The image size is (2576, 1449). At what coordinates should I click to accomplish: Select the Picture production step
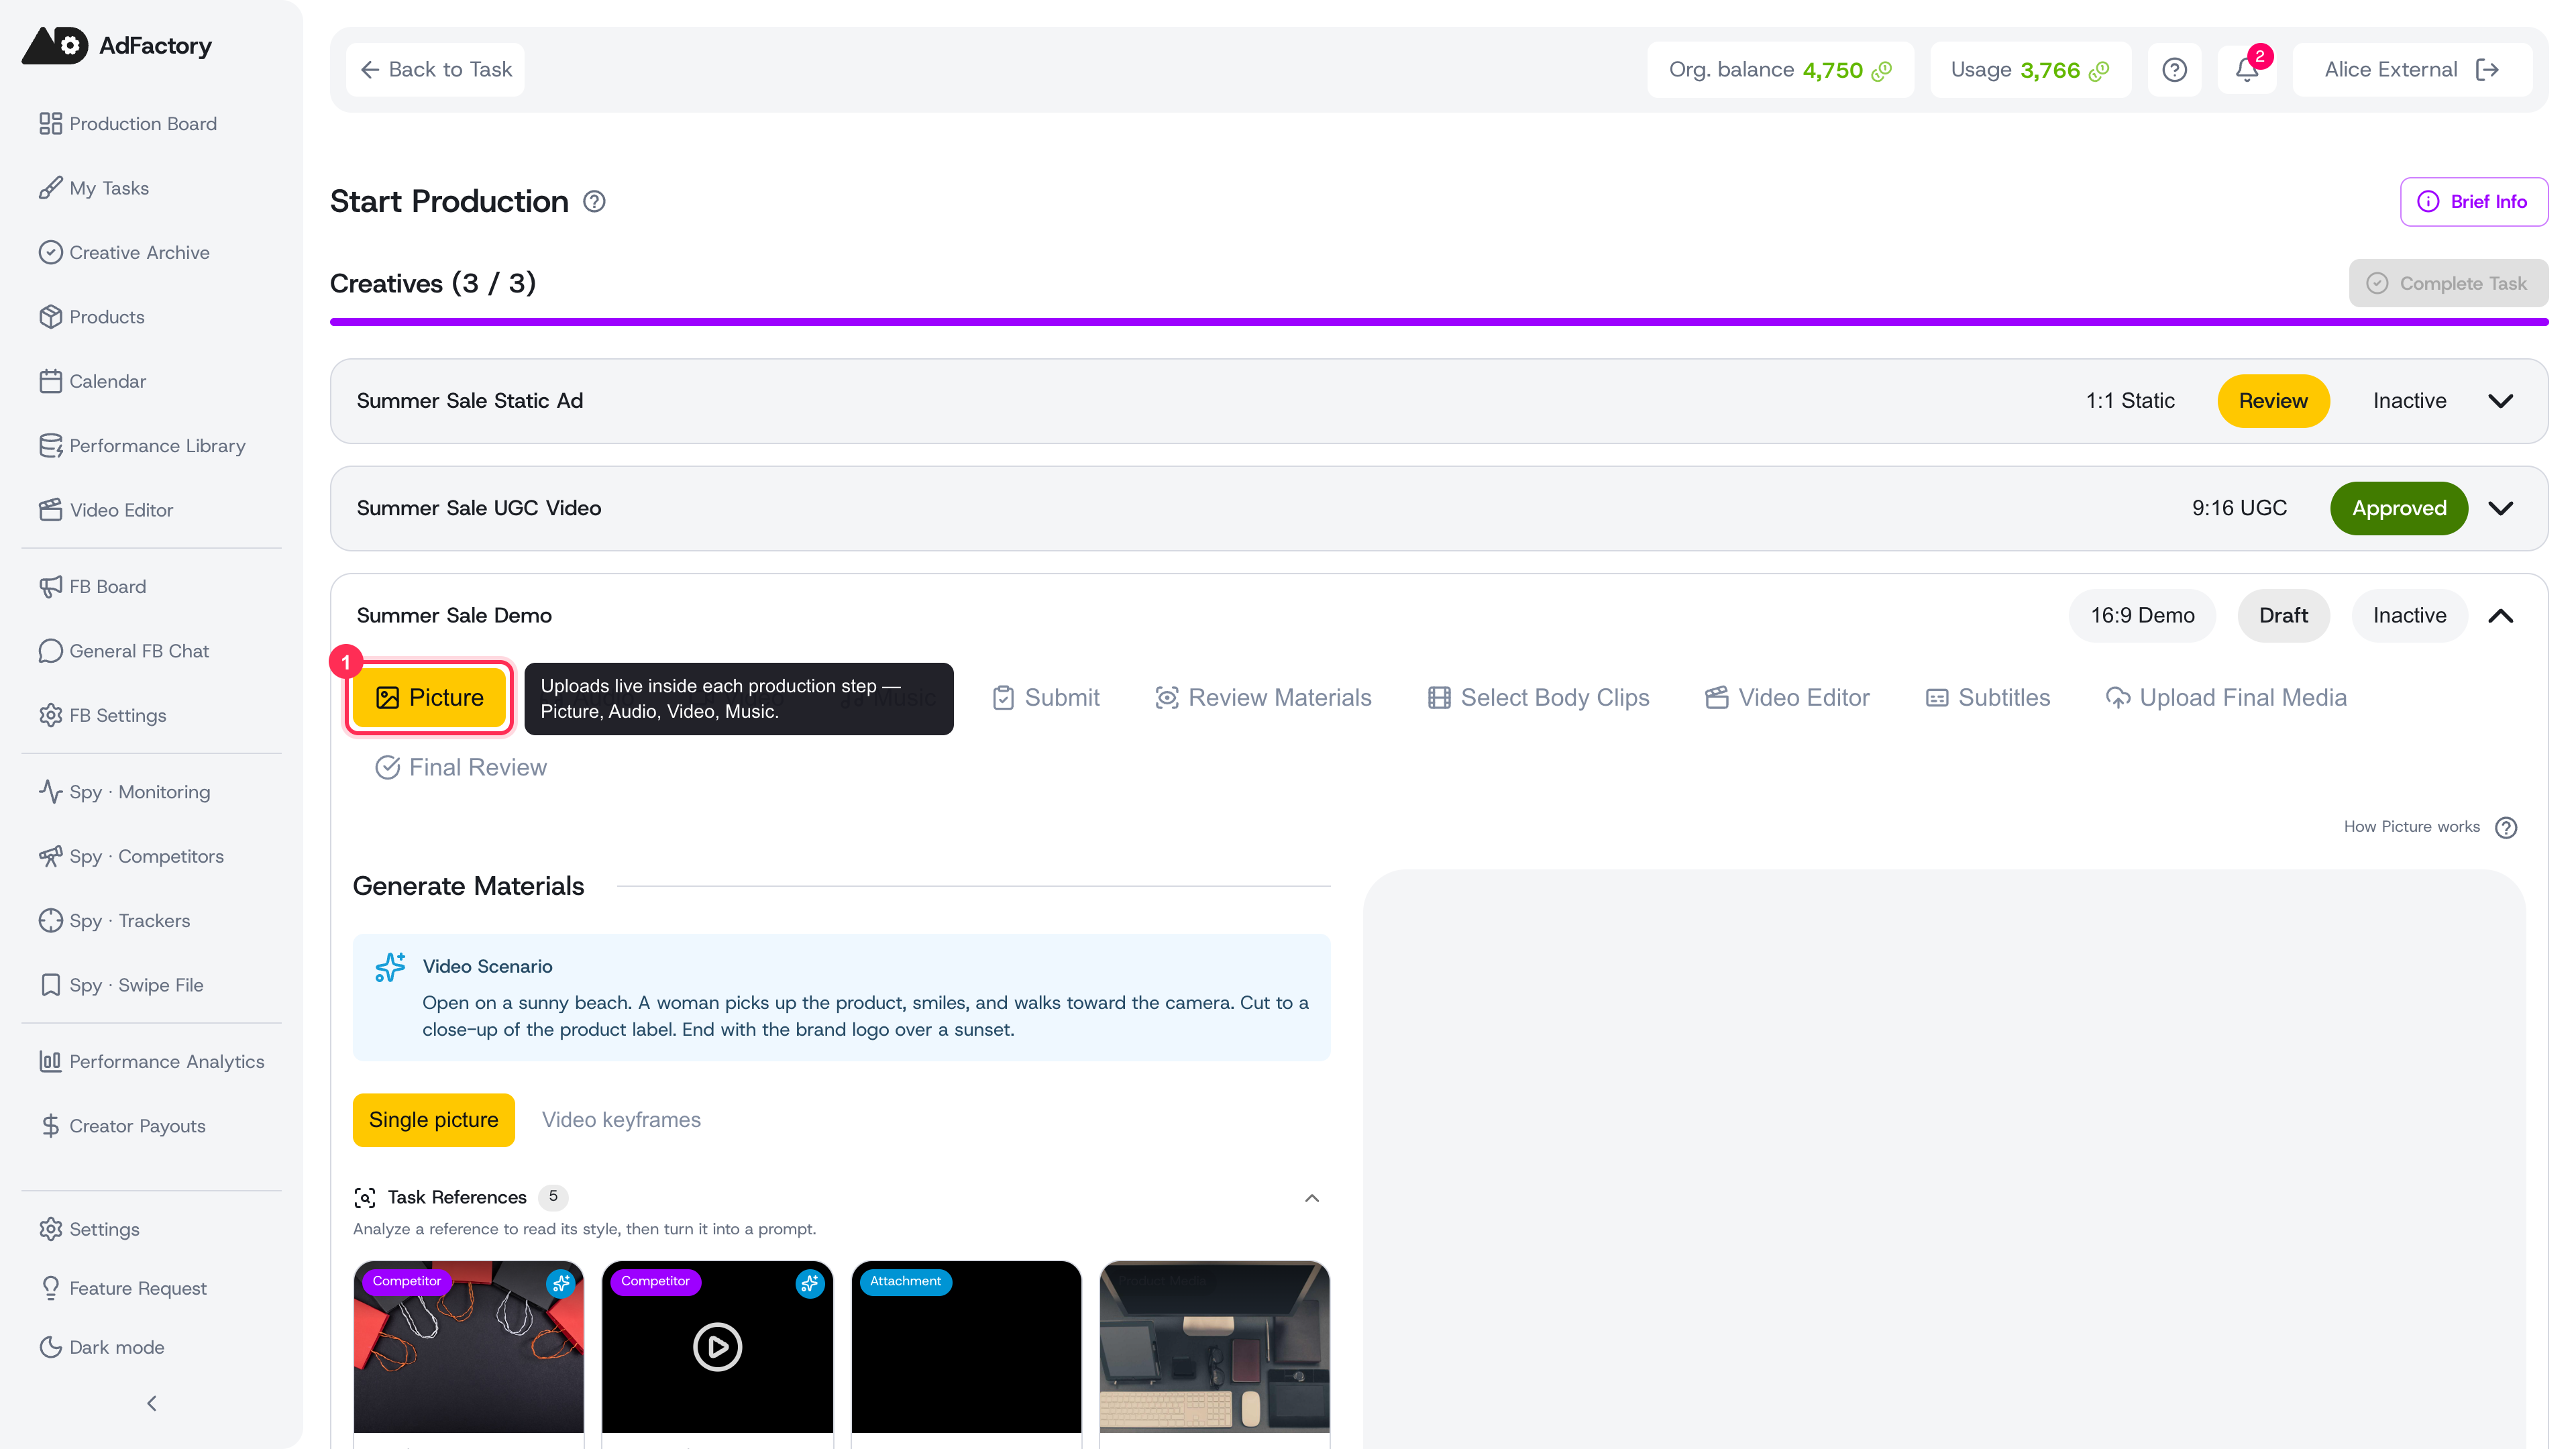point(430,698)
